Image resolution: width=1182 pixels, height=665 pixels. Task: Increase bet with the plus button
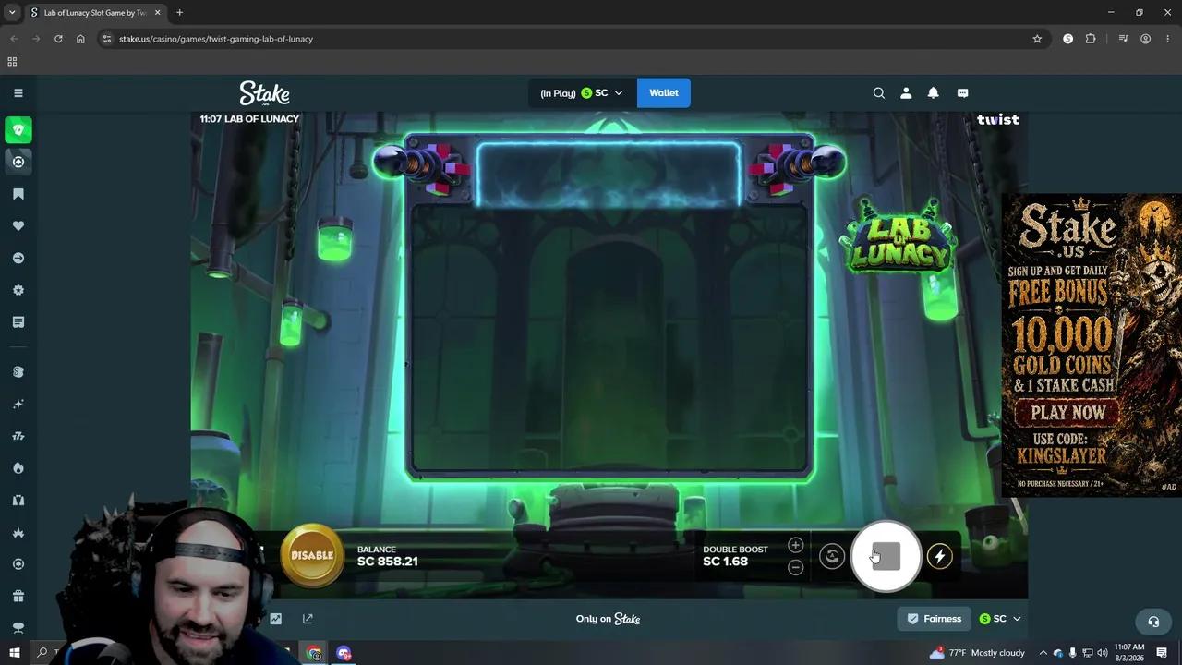coord(795,545)
